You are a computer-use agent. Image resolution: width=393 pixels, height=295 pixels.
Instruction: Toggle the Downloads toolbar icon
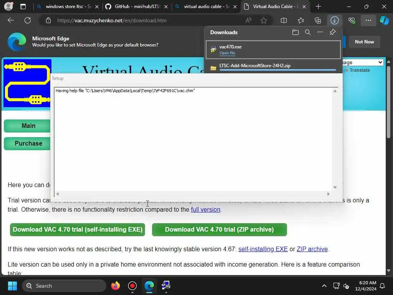[x=335, y=20]
